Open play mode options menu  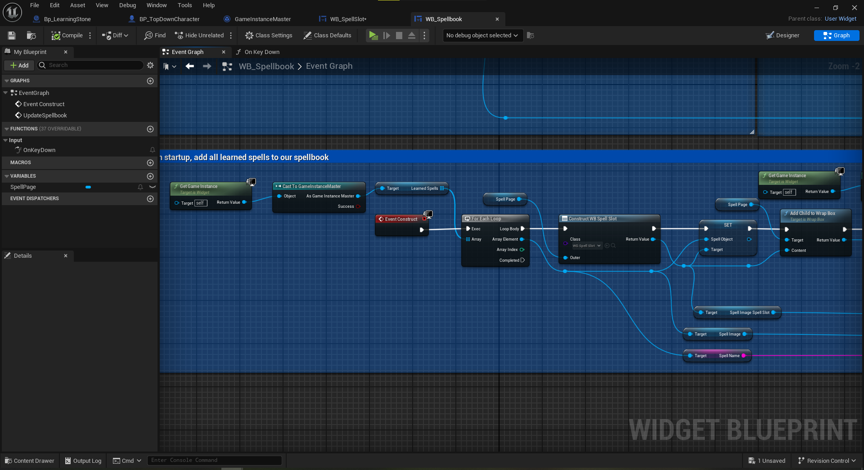coord(424,36)
